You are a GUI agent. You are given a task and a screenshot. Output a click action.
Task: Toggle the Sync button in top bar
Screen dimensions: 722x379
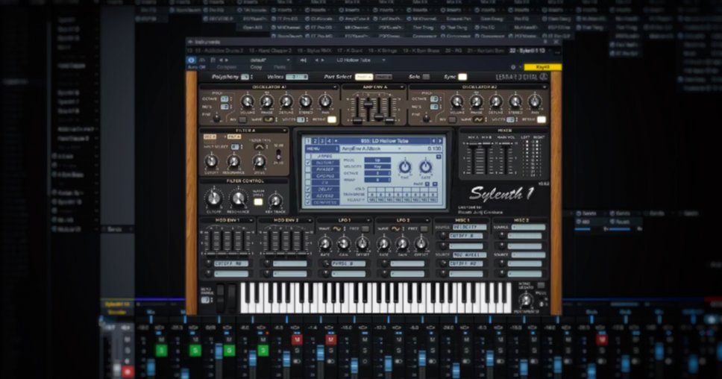(x=462, y=77)
